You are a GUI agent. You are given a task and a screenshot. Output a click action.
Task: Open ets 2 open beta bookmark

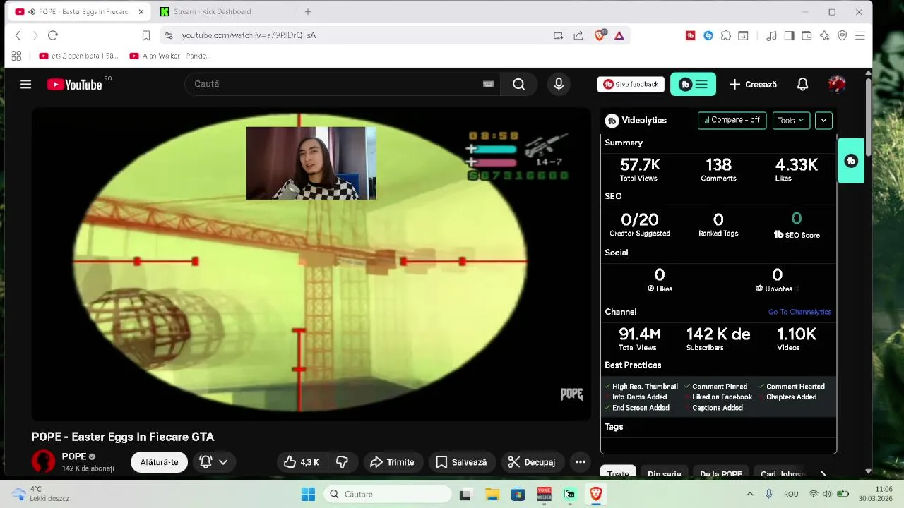(78, 56)
